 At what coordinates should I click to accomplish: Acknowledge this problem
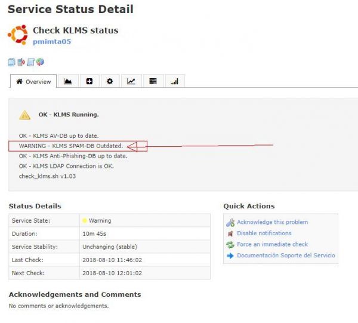tap(272, 222)
